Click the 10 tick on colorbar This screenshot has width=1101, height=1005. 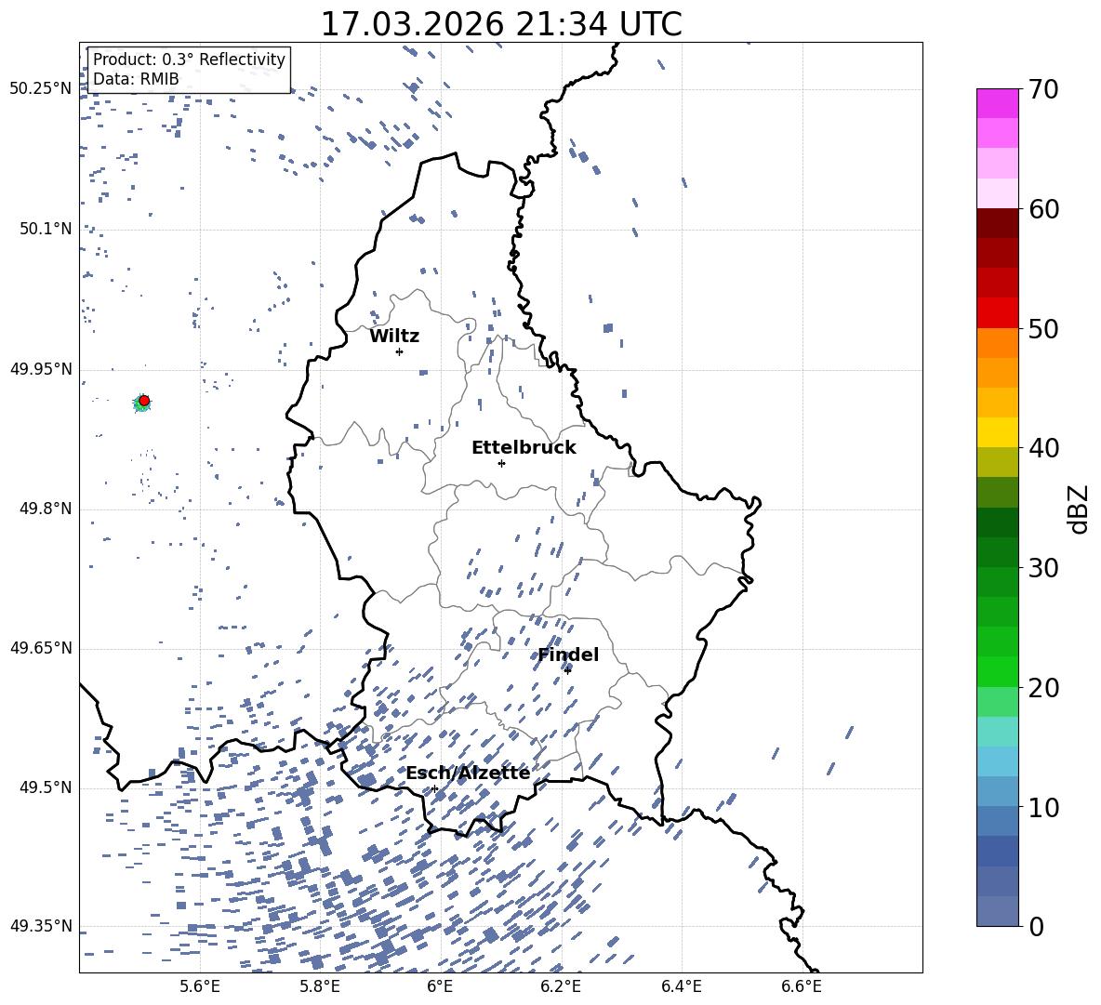tap(1043, 807)
